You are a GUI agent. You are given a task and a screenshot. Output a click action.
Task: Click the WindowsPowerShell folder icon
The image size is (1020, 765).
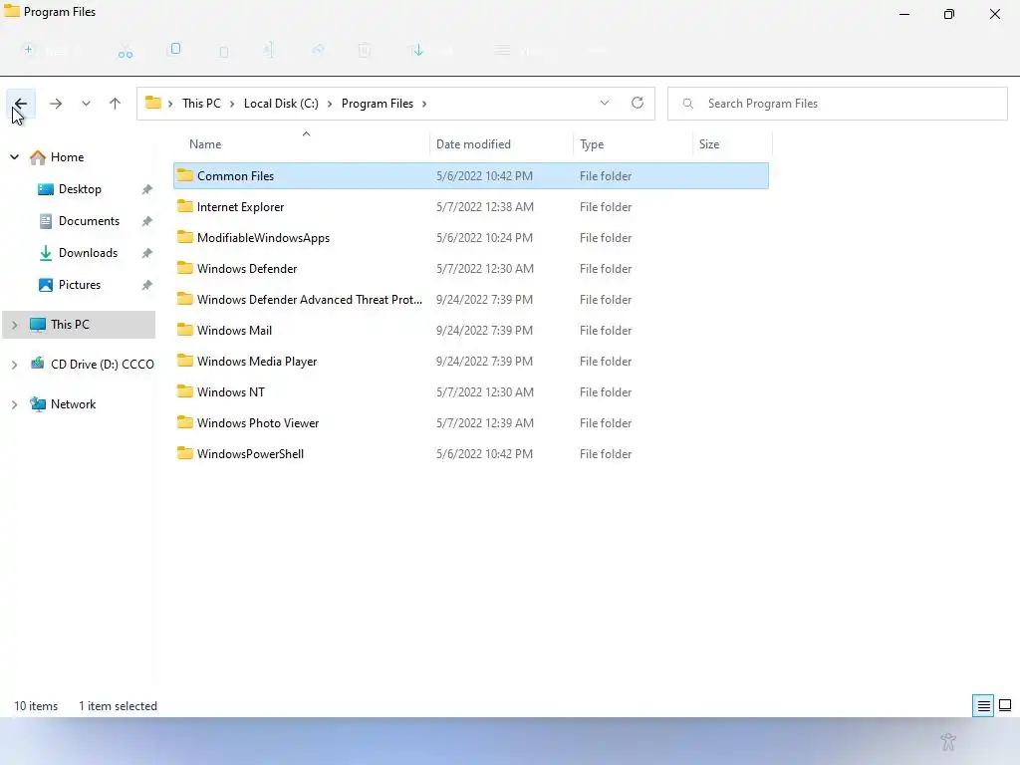(184, 453)
